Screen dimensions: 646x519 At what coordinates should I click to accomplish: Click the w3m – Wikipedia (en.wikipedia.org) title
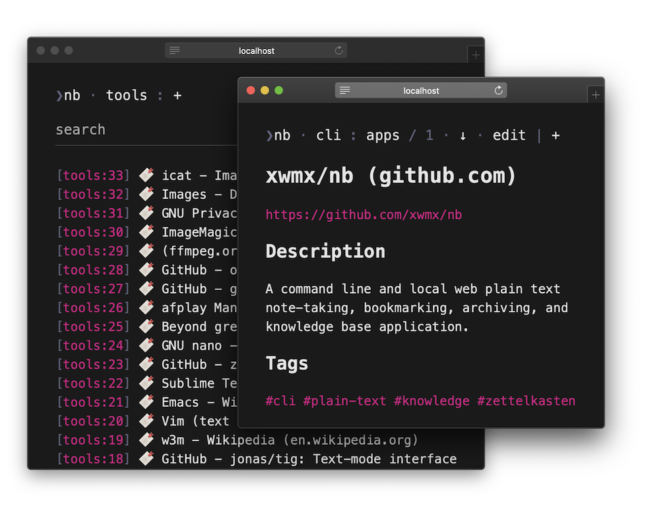290,440
